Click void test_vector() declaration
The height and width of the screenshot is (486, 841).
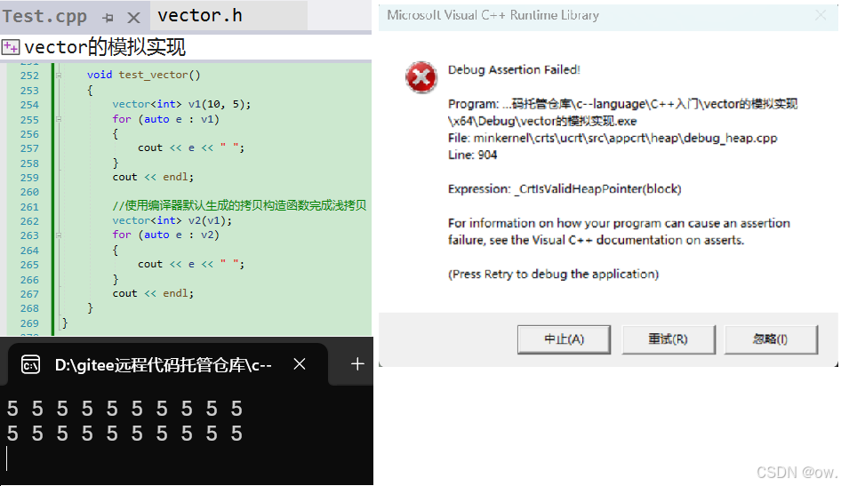click(144, 75)
